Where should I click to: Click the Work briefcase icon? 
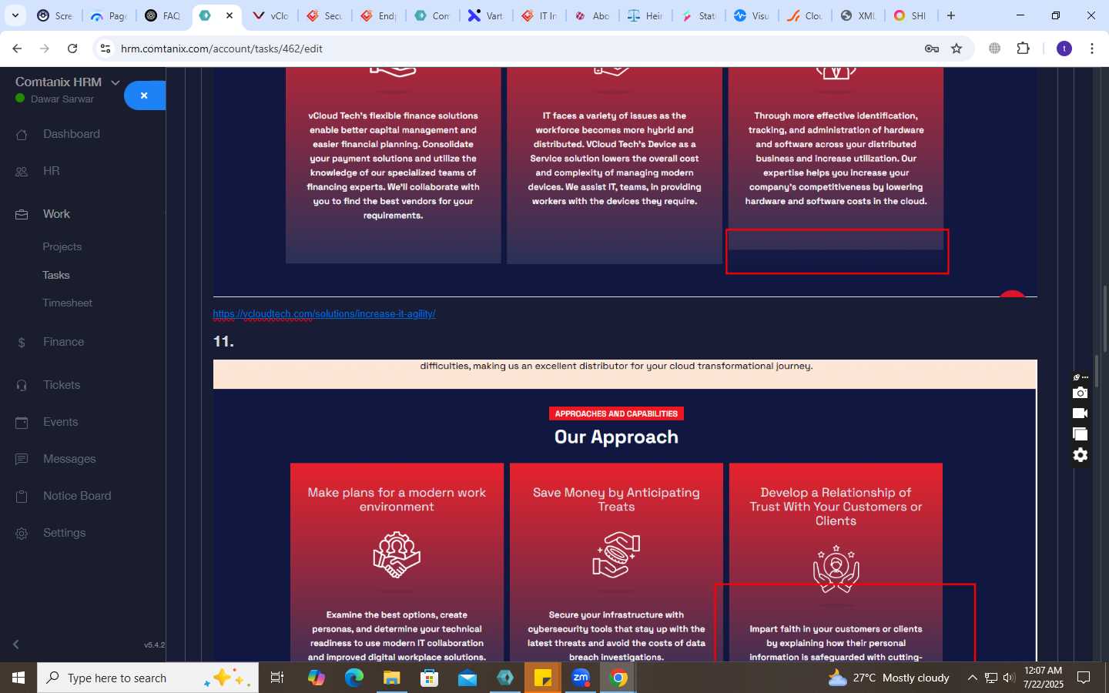(22, 215)
